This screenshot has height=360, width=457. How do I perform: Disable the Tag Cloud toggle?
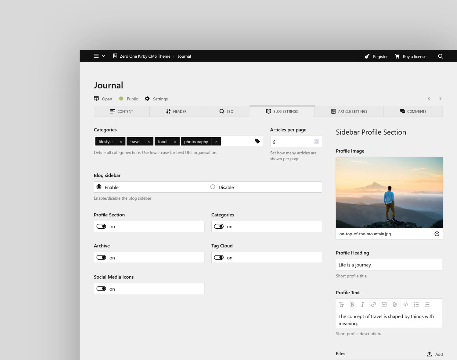(219, 257)
